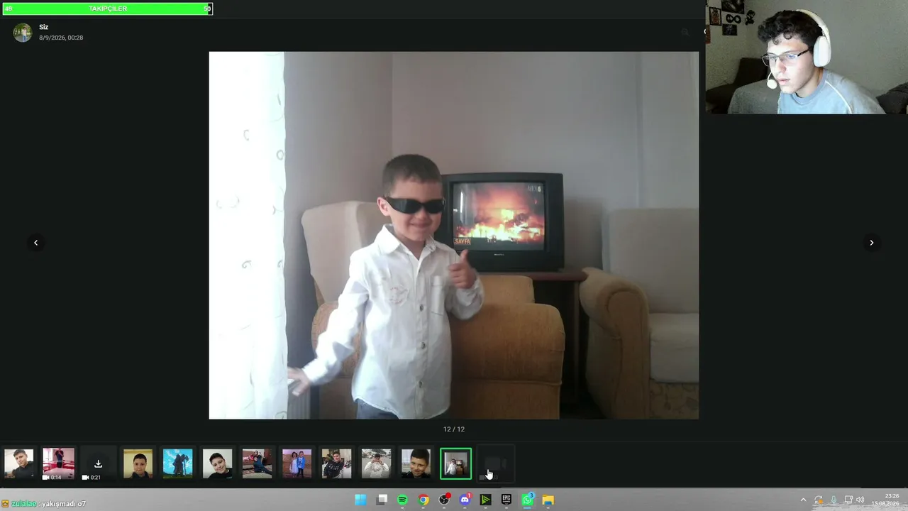Click the sender name "Siz"
Image resolution: width=908 pixels, height=511 pixels.
(44, 27)
